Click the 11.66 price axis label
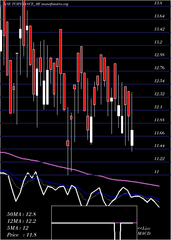This screenshot has height=240, width=171. (159, 133)
